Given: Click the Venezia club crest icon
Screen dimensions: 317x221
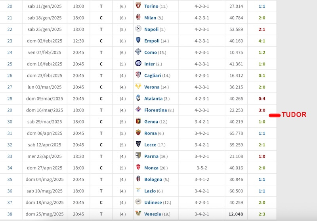Looking at the screenshot, I should click(x=138, y=213).
